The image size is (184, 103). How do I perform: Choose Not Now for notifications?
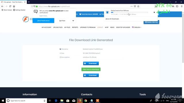click(x=62, y=21)
